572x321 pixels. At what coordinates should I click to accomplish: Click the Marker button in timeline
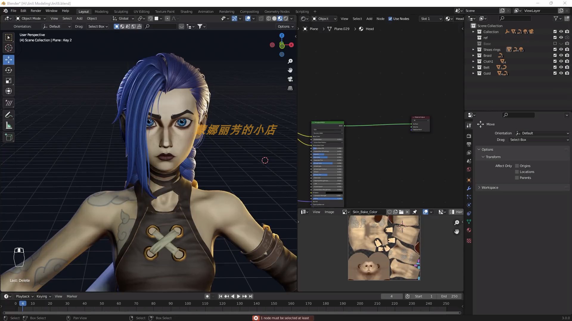[72, 296]
